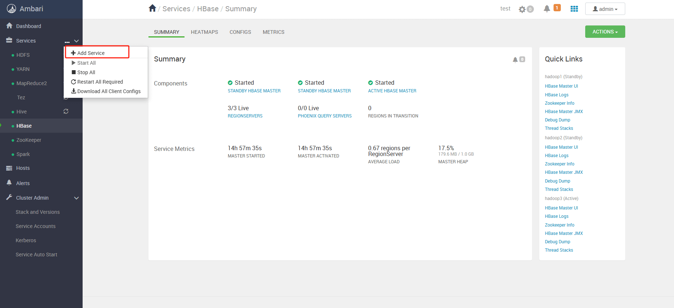This screenshot has width=674, height=308.
Task: Click the Hive restart-required refresh icon
Action: tap(66, 111)
